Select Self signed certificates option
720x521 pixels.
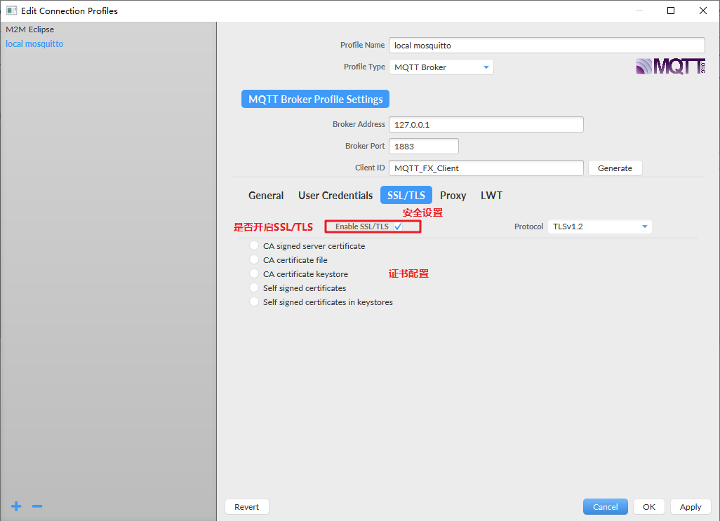click(254, 288)
